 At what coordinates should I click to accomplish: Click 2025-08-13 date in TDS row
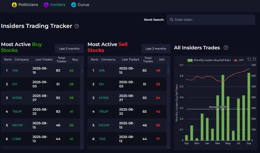click(127, 139)
